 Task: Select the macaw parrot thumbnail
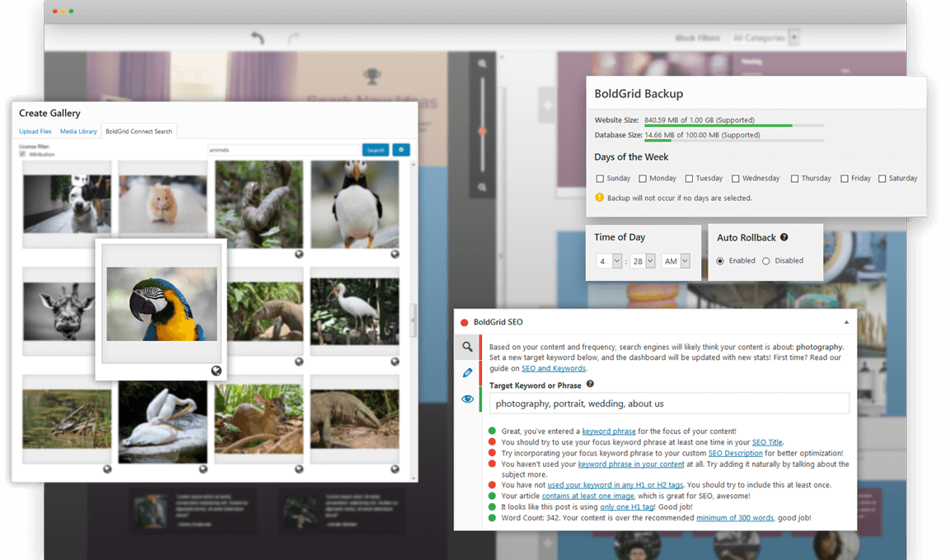tap(161, 304)
